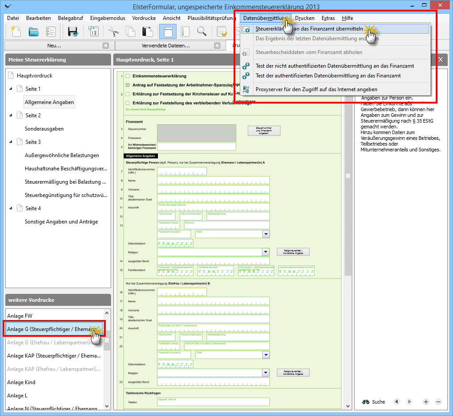
Task: Click the plus zoom-in icon in help panel
Action: click(426, 402)
